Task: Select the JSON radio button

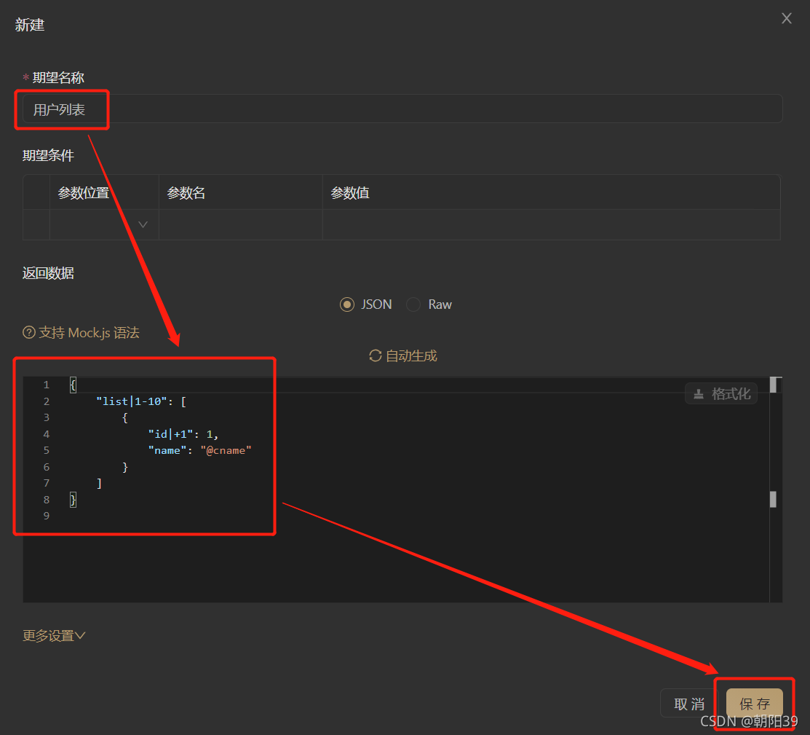Action: (x=347, y=304)
